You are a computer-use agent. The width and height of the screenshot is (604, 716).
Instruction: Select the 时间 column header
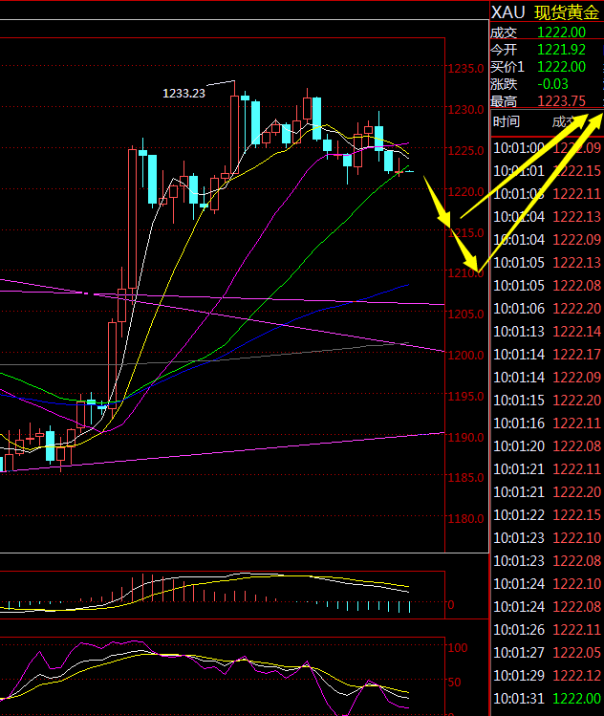tap(507, 121)
